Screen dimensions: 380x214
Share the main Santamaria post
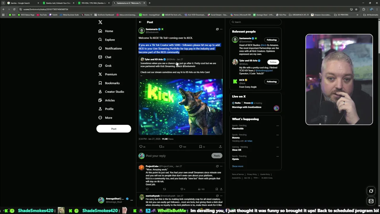coord(220,147)
